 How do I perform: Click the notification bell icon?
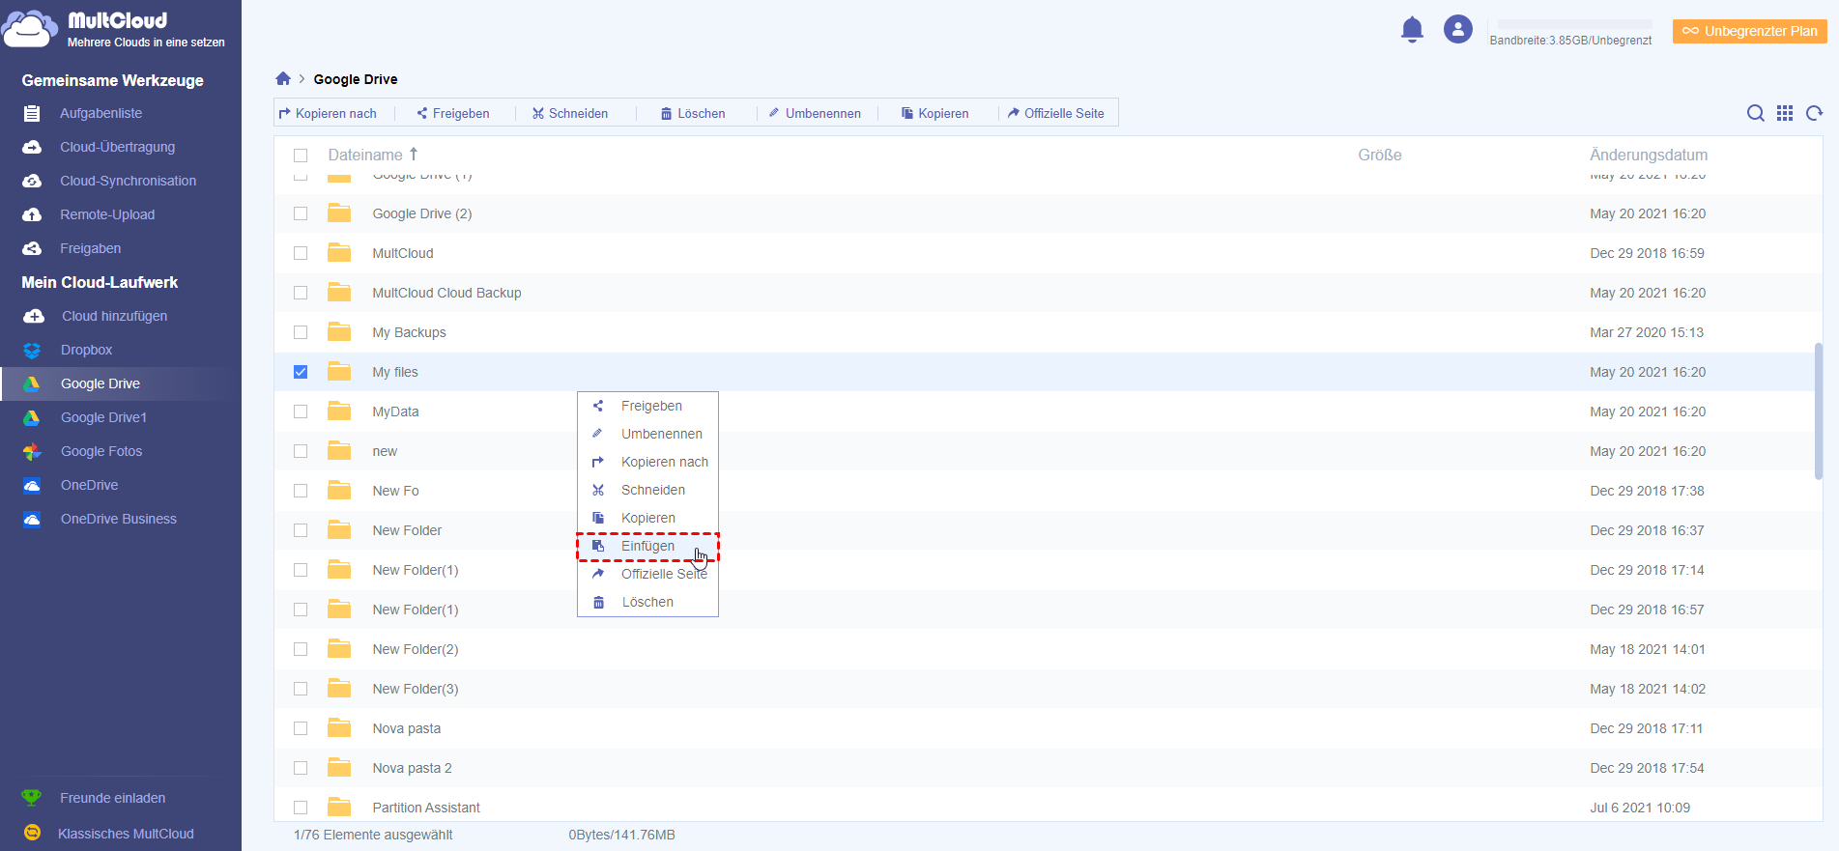coord(1412,30)
